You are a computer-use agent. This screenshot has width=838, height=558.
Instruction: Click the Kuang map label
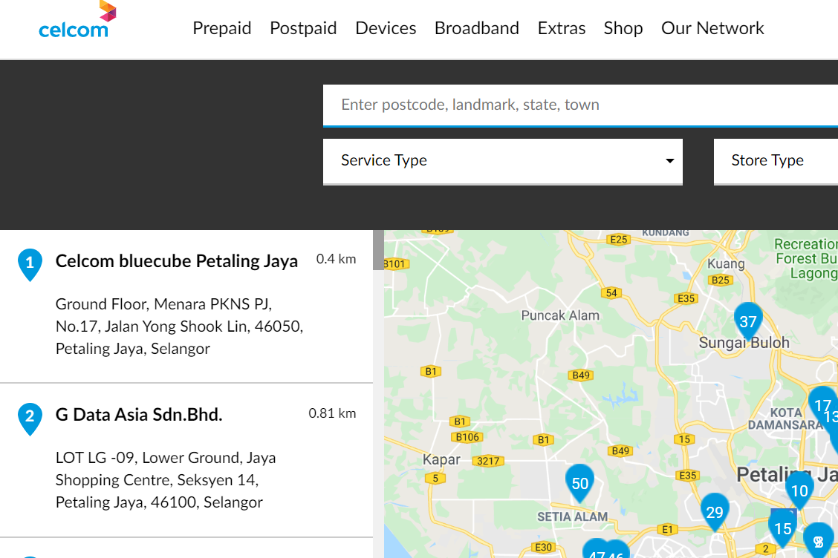[x=726, y=263]
